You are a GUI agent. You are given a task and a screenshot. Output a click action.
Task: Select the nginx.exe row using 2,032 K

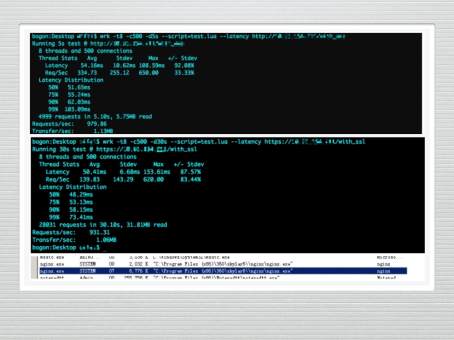[223, 264]
